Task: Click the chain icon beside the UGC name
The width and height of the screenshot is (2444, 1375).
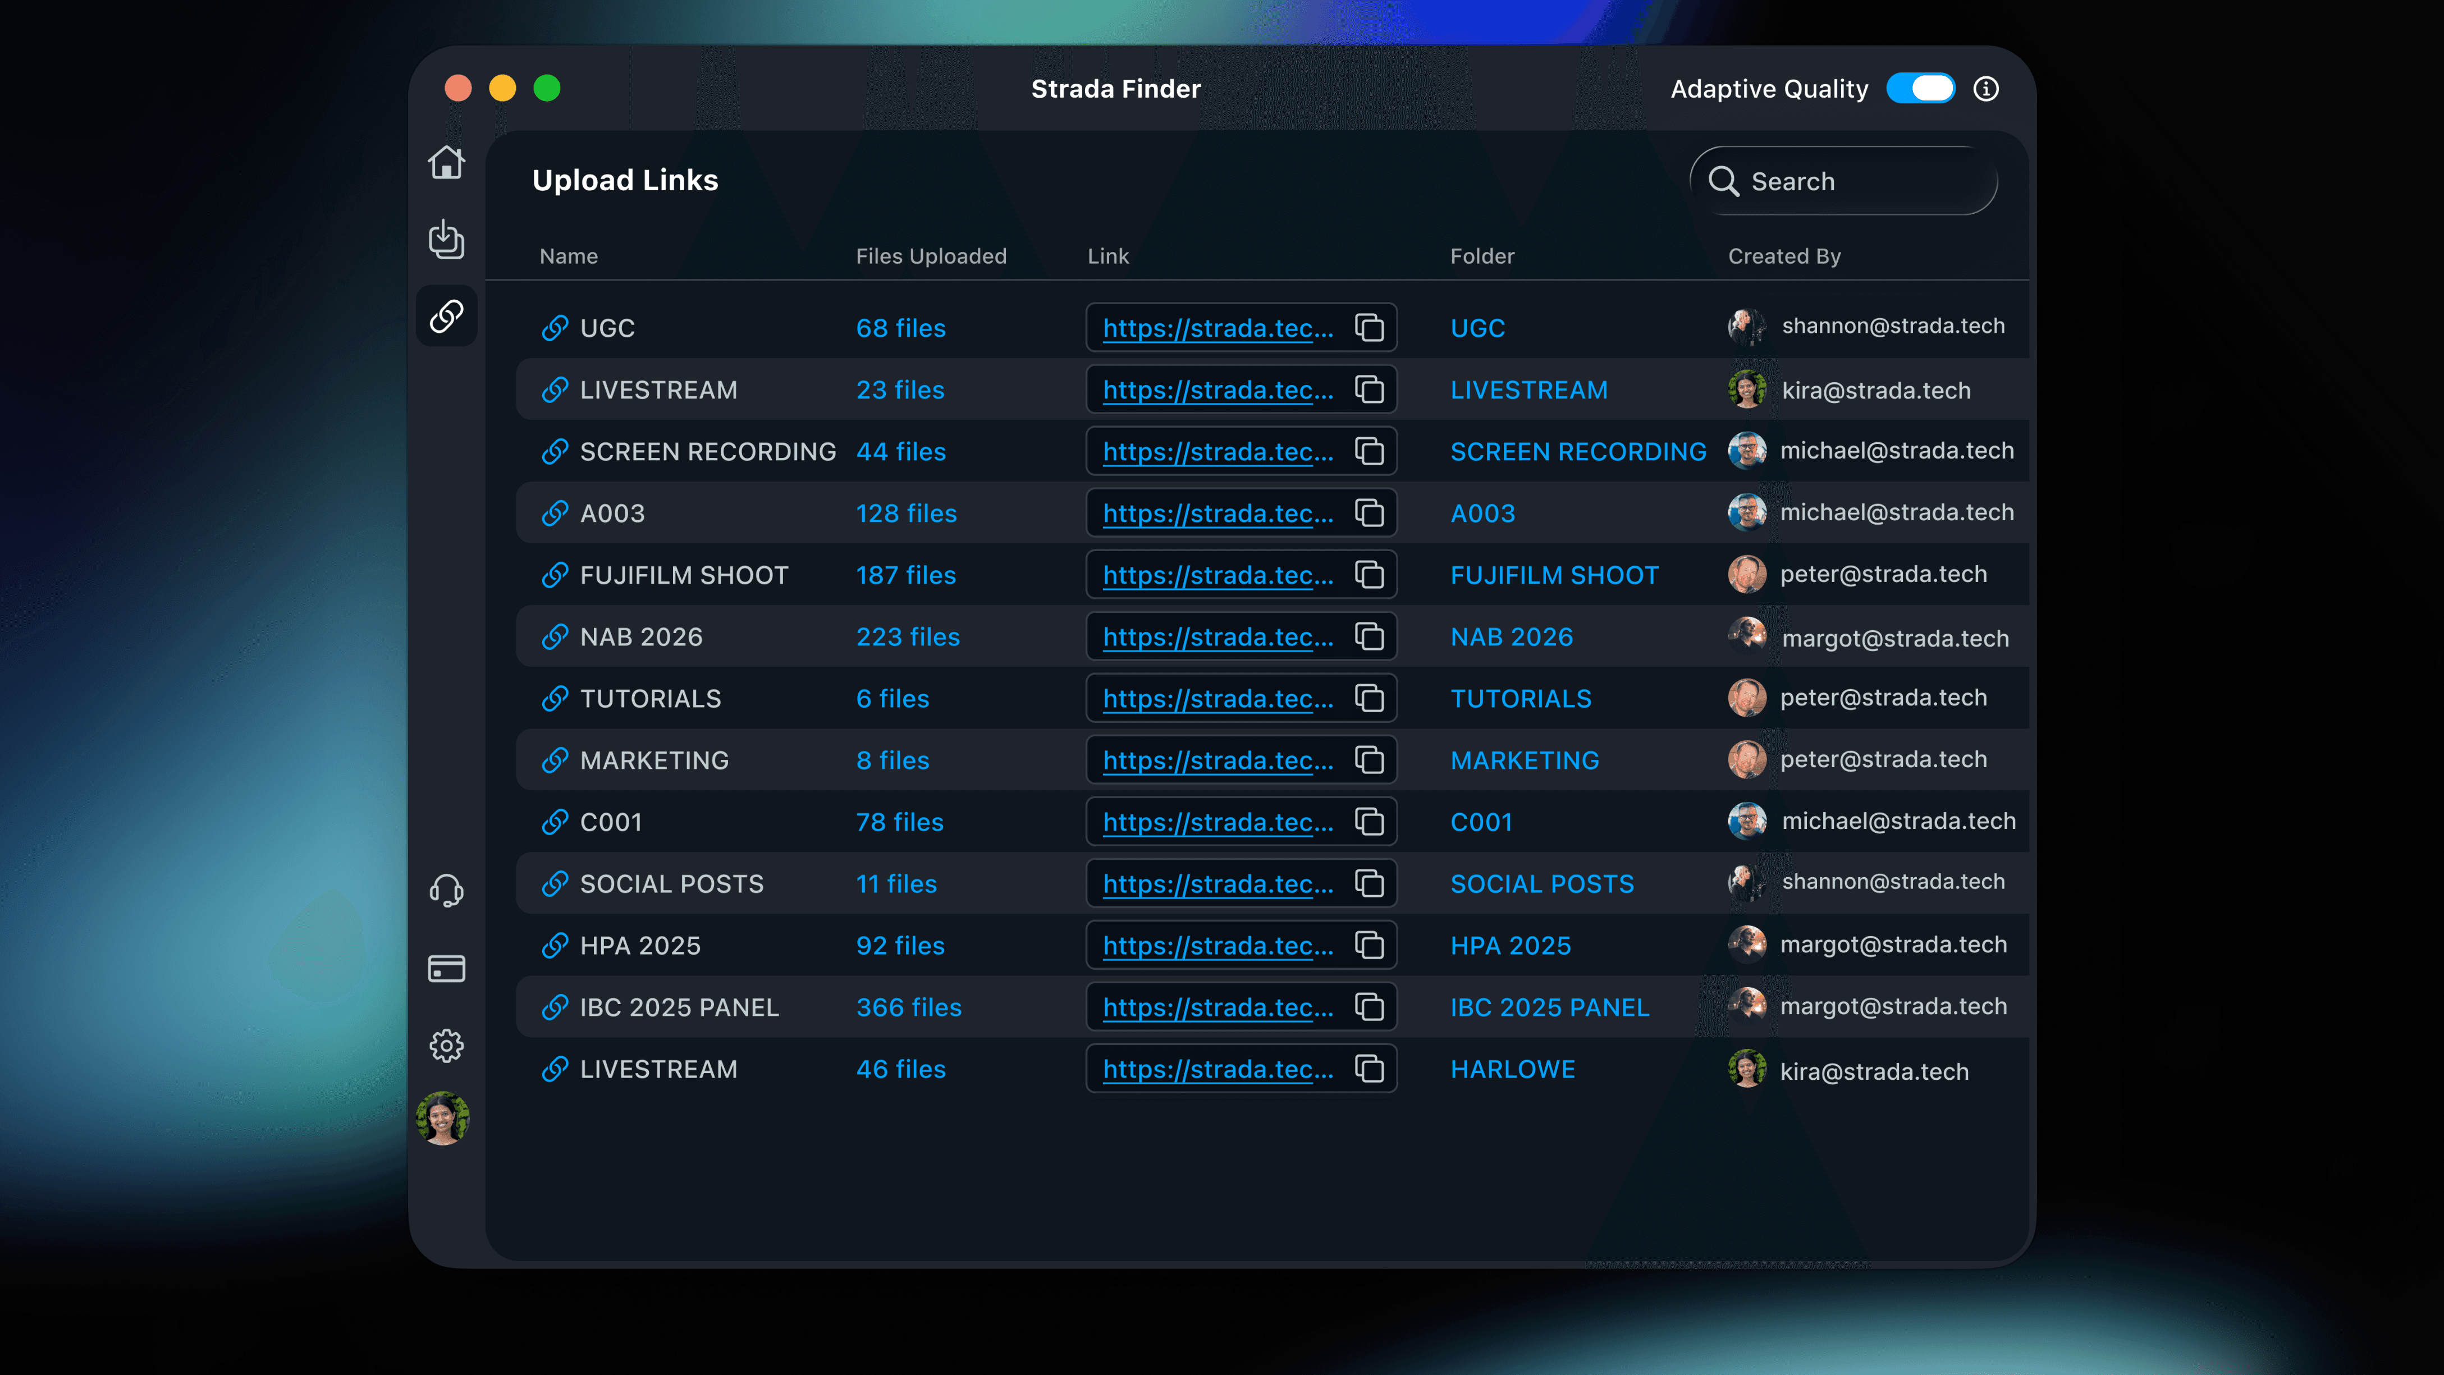Action: click(555, 328)
